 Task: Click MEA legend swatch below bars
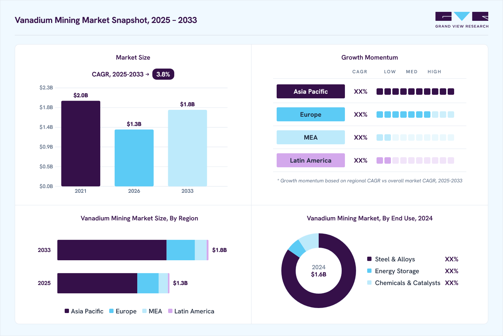click(144, 311)
